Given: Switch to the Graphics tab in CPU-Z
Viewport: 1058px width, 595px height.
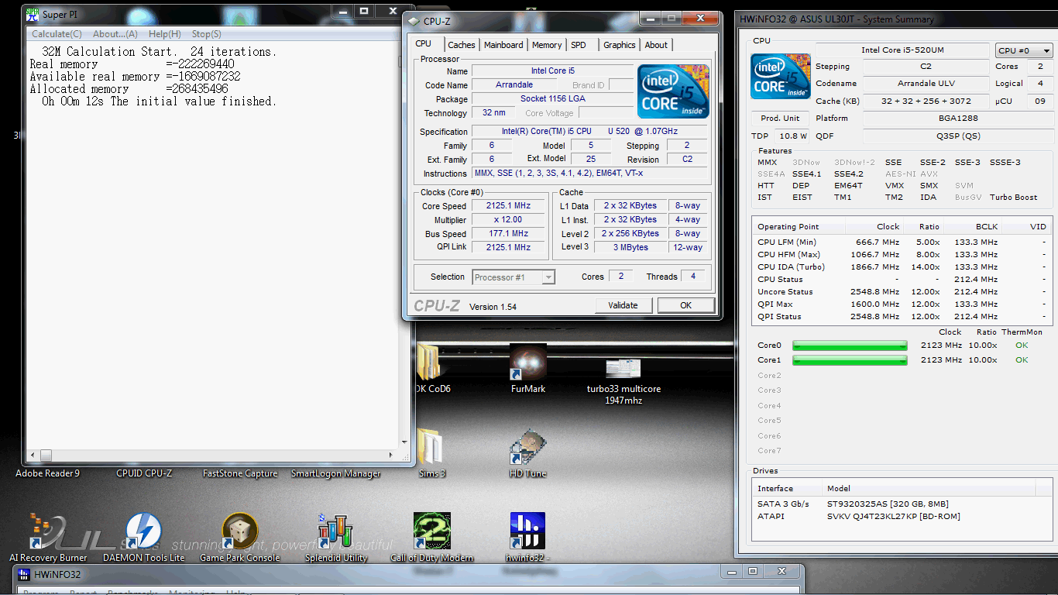Looking at the screenshot, I should (x=620, y=45).
